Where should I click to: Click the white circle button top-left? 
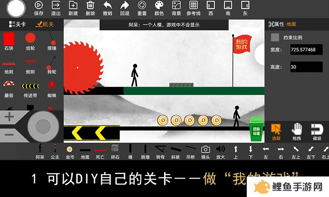tap(16, 8)
